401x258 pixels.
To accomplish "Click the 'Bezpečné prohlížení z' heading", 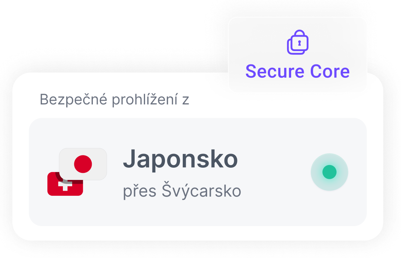I will pyautogui.click(x=114, y=99).
